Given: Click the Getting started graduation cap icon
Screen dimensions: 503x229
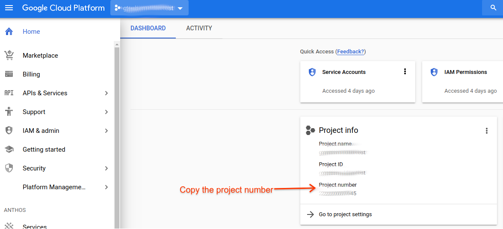Looking at the screenshot, I should pos(9,150).
